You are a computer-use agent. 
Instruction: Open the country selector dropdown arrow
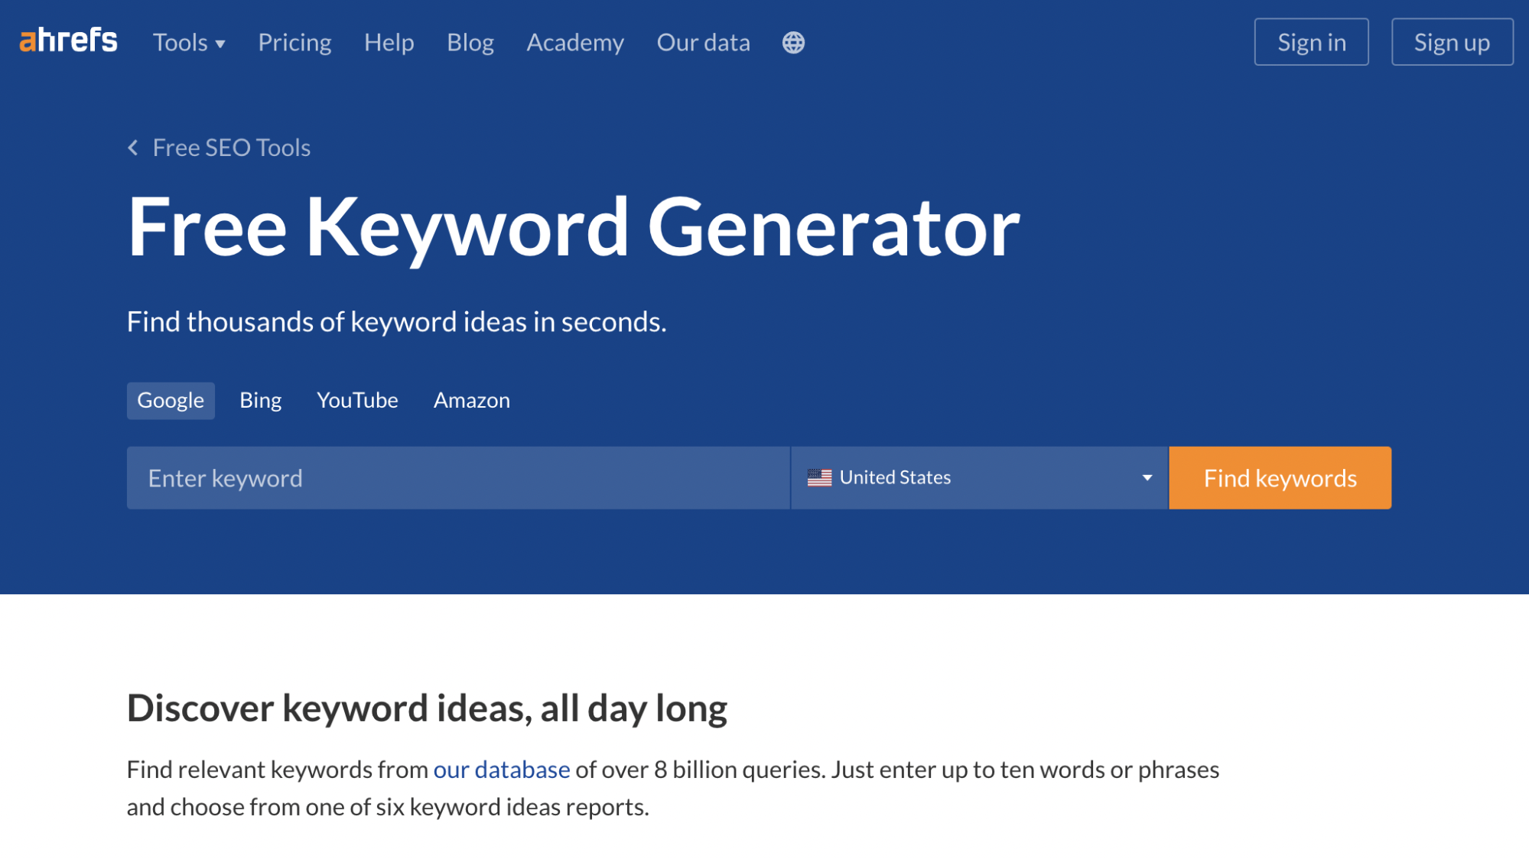tap(1147, 478)
